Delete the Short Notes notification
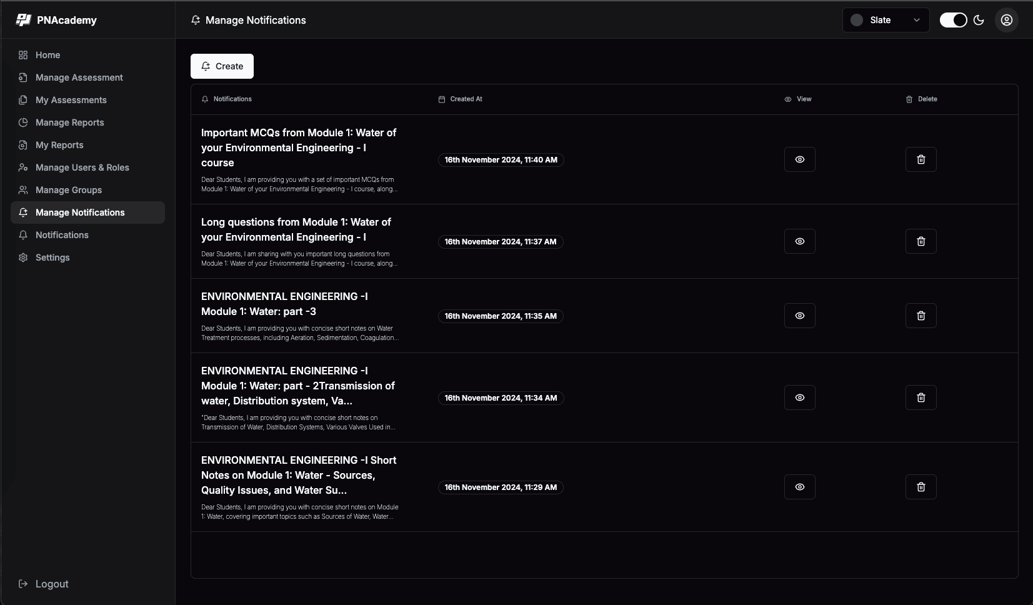Viewport: 1033px width, 605px height. (x=921, y=487)
